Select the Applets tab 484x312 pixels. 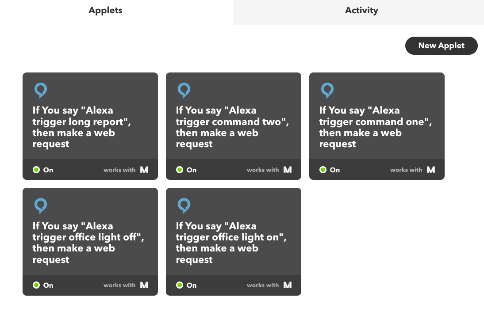106,11
